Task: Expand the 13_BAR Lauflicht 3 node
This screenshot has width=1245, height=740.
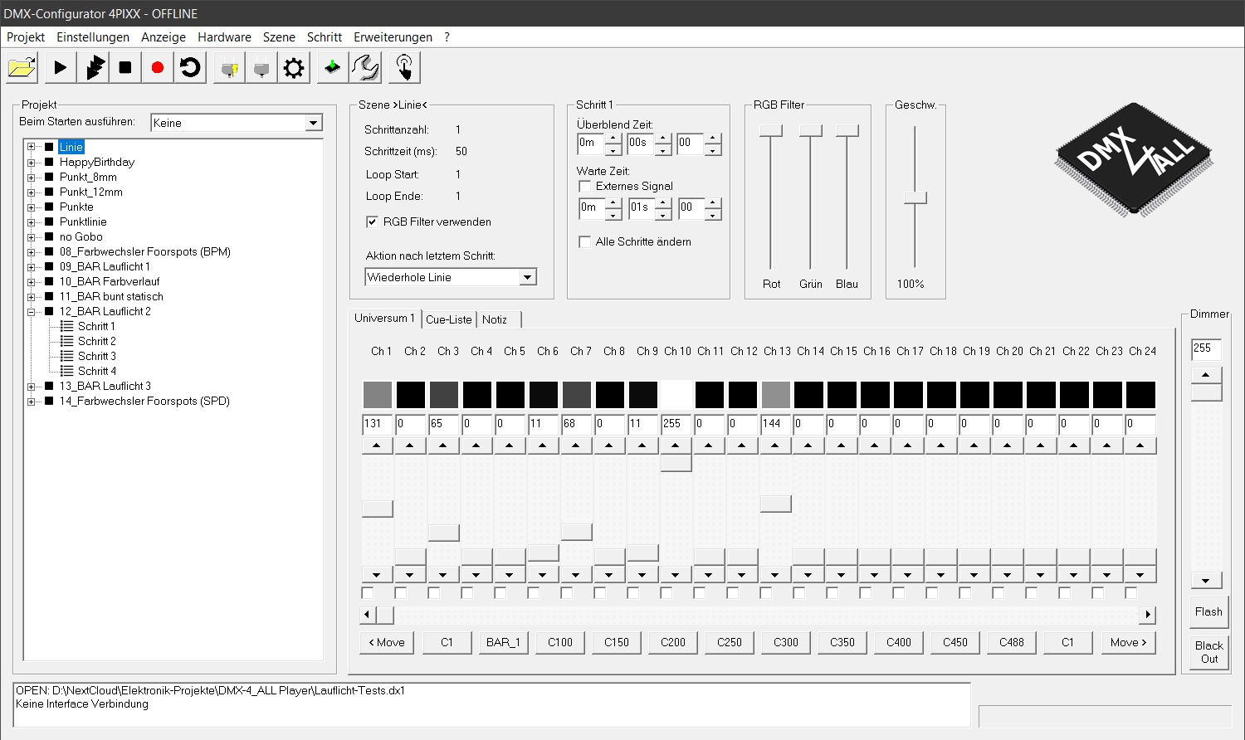Action: pyautogui.click(x=32, y=386)
